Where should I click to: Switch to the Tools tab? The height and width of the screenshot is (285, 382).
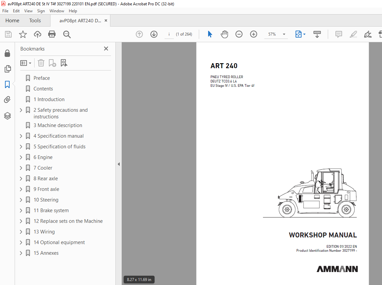(x=35, y=21)
